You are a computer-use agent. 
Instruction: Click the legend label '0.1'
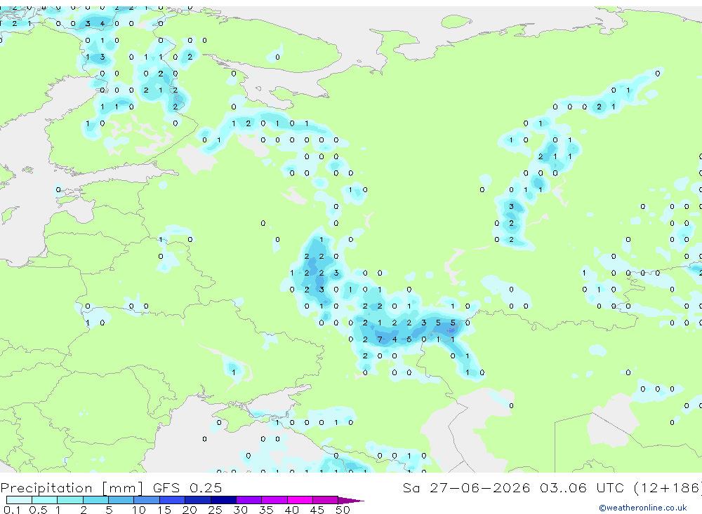click(x=12, y=510)
